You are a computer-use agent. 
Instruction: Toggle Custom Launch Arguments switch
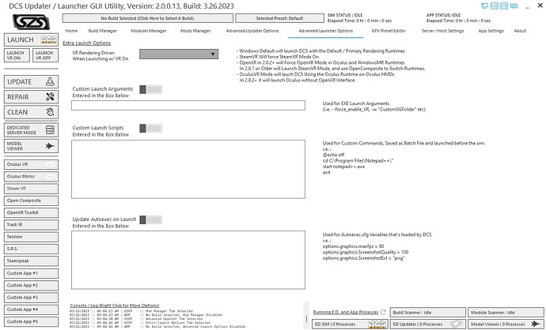tap(151, 90)
